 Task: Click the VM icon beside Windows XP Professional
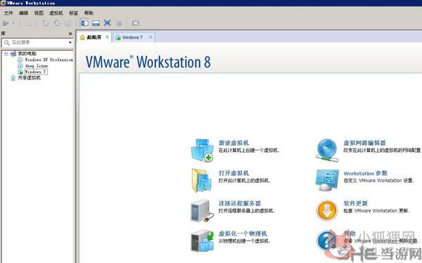tap(20, 60)
